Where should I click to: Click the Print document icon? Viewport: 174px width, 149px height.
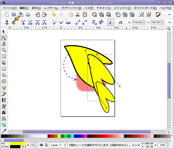[x=28, y=15]
